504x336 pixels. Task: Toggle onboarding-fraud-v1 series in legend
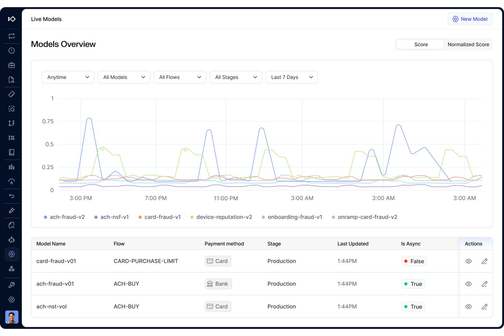coord(292,217)
